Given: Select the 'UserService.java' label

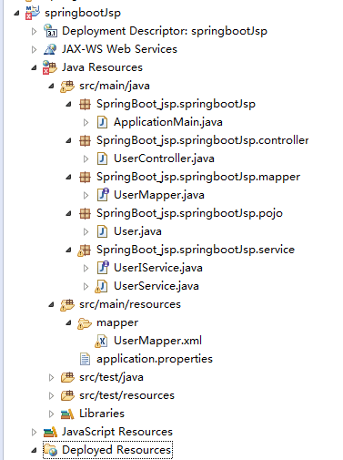Looking at the screenshot, I should [156, 286].
